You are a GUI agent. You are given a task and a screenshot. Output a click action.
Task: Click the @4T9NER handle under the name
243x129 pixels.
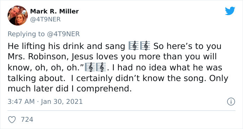(x=45, y=19)
